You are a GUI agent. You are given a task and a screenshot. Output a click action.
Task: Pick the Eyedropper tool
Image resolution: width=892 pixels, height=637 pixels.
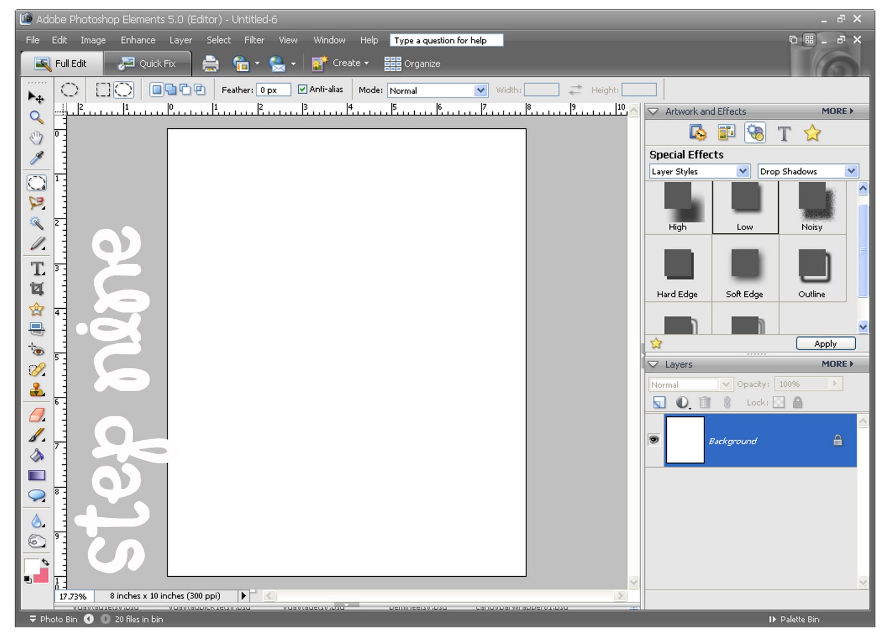click(36, 158)
